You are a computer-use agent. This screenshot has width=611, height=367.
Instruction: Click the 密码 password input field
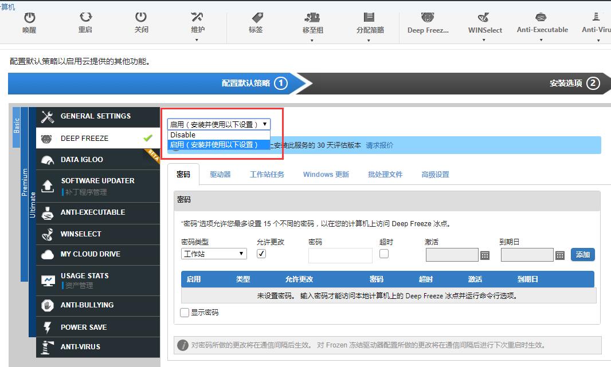coord(340,255)
